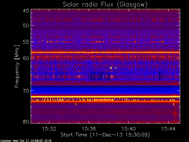Click the 45 frequency tick label
This screenshot has width=189, height=142.
(x=26, y=11)
